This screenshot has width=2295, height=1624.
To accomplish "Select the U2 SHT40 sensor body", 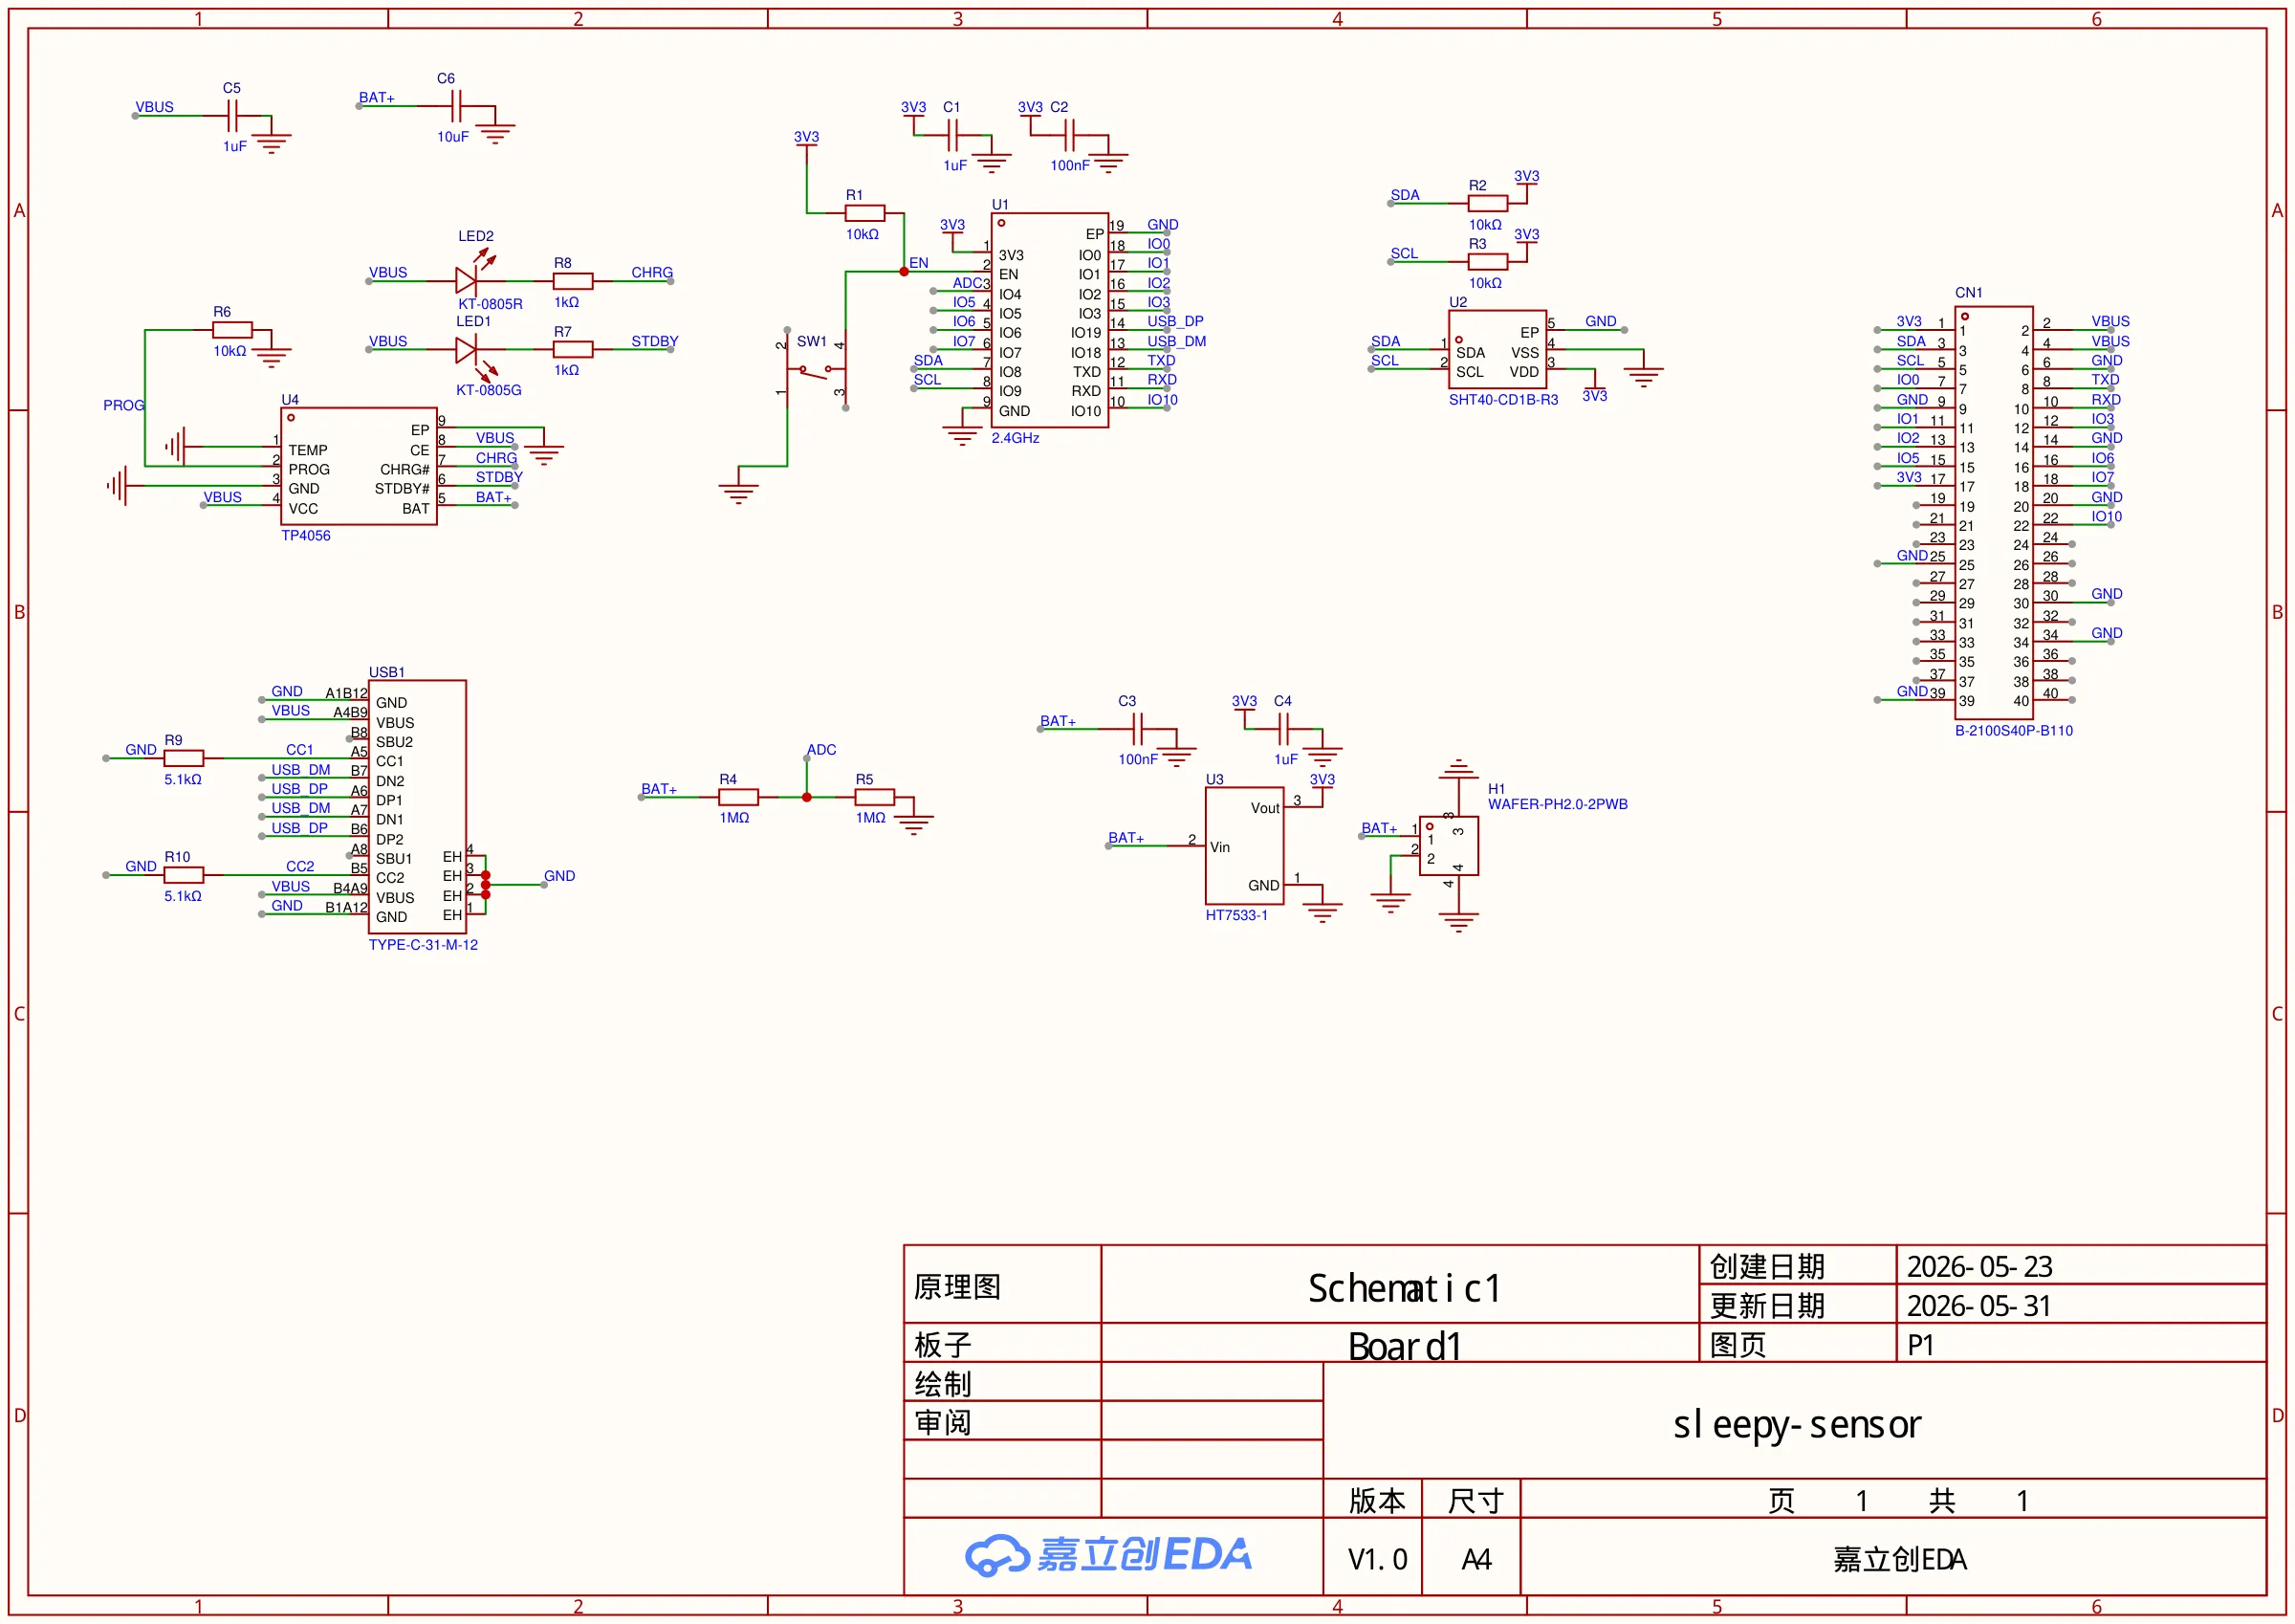I will point(1497,349).
